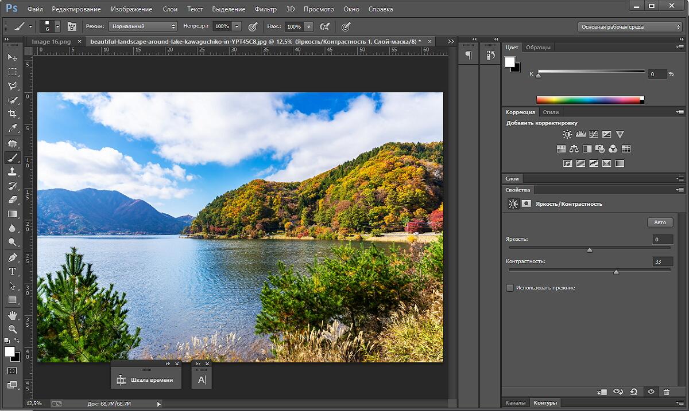The height and width of the screenshot is (411, 689).
Task: Toggle Quick Mask mode in toolbar
Action: pyautogui.click(x=12, y=371)
